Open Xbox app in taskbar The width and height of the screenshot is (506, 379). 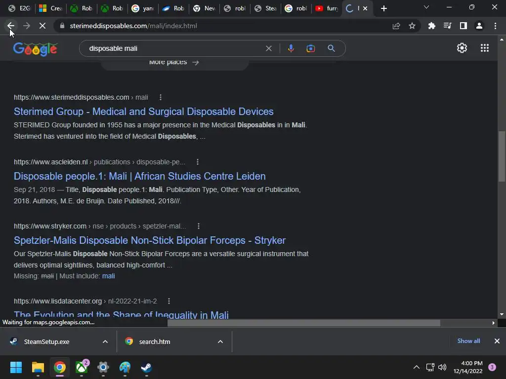tap(82, 367)
